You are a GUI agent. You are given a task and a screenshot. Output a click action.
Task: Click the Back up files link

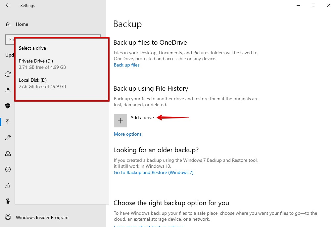(126, 65)
